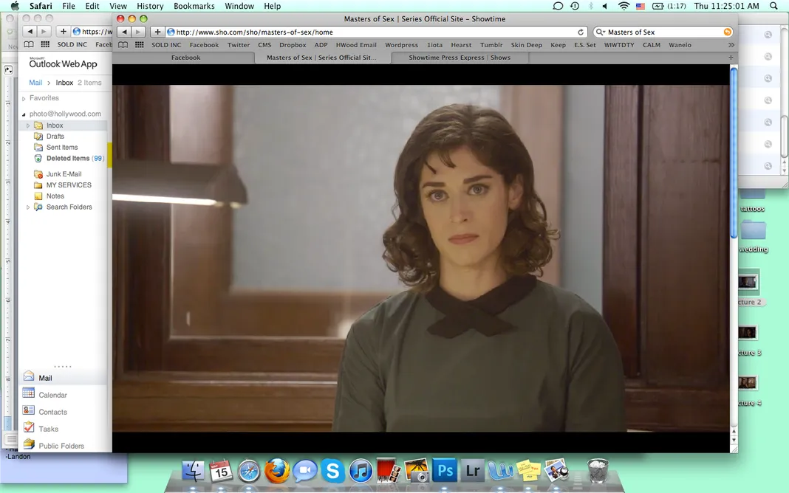
Task: Show more bookmarks with double chevron
Action: (x=731, y=45)
